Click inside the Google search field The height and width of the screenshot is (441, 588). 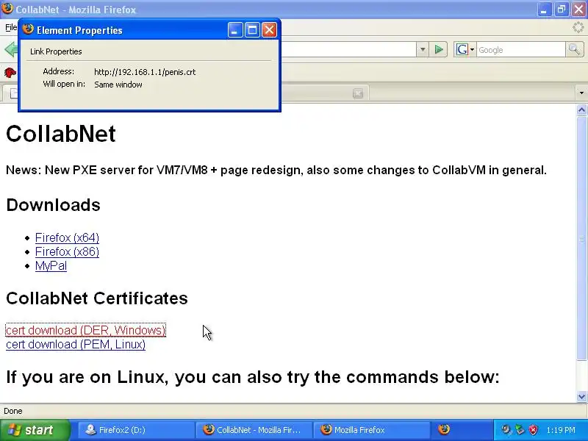point(520,50)
